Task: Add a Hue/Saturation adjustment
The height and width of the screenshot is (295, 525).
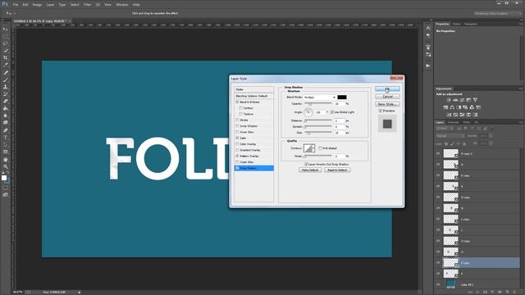Action: (x=445, y=107)
